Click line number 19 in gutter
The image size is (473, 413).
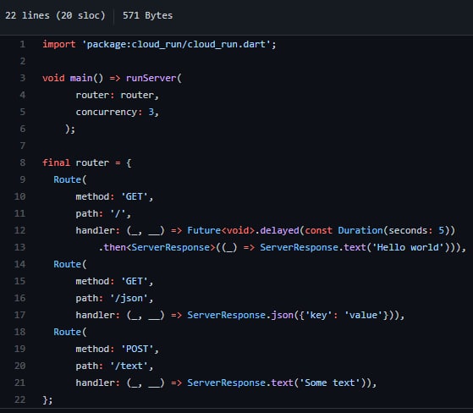point(20,349)
